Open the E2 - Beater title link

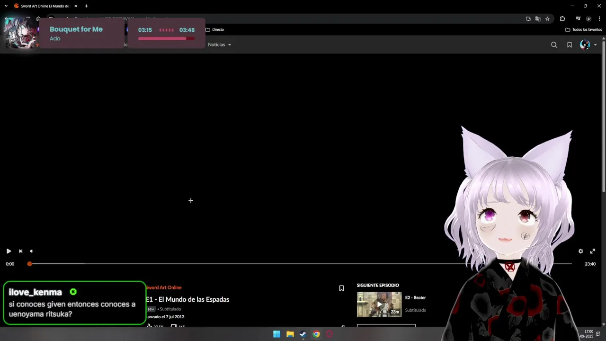416,297
